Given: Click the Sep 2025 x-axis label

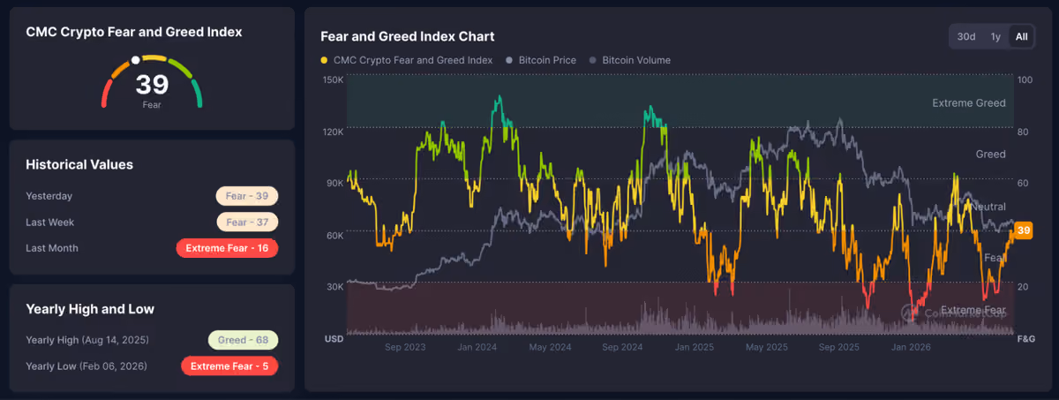Looking at the screenshot, I should [x=838, y=347].
